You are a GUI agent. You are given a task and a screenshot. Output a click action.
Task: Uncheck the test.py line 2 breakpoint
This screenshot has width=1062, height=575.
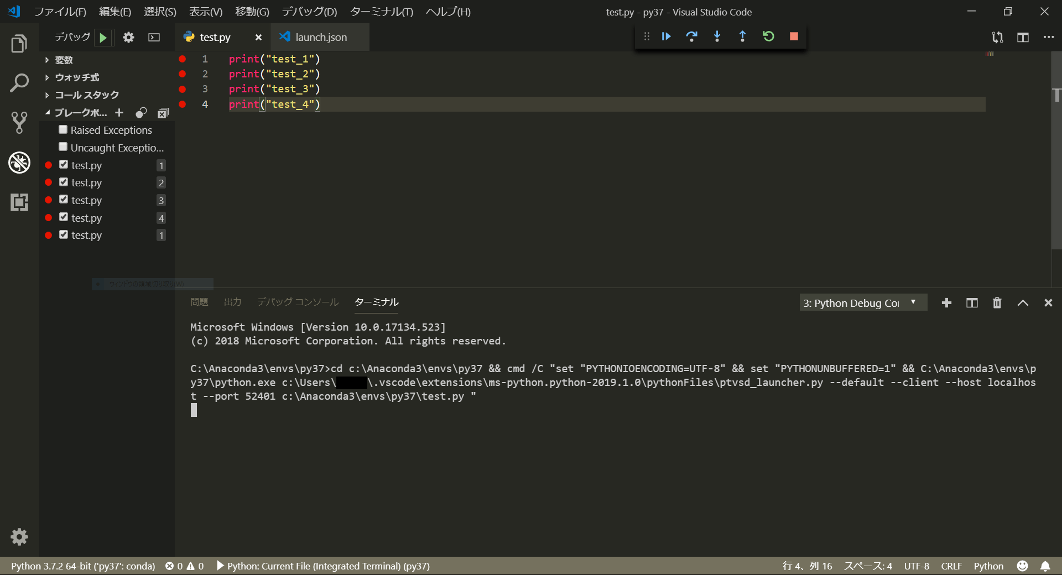pyautogui.click(x=64, y=182)
